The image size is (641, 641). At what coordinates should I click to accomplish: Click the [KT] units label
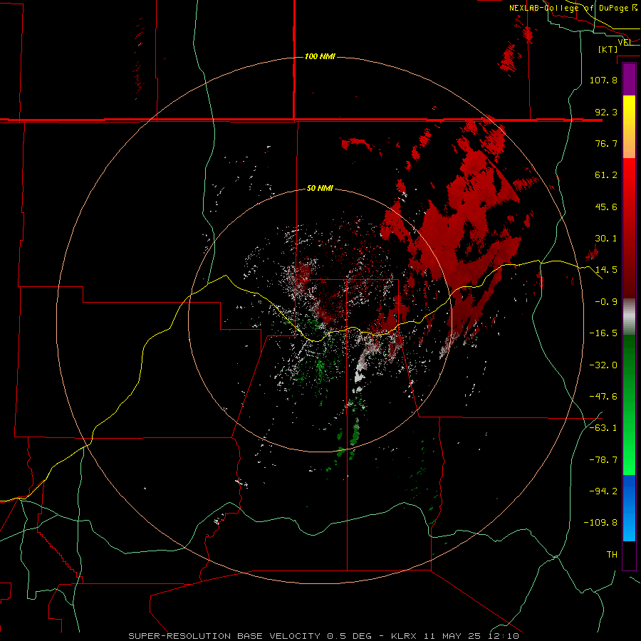pyautogui.click(x=608, y=49)
